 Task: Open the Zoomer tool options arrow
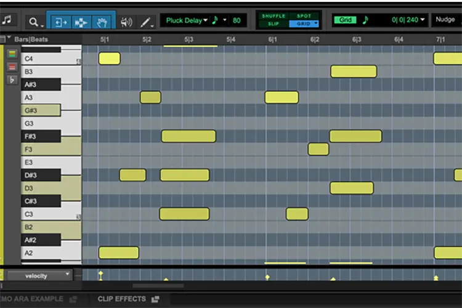pos(42,26)
